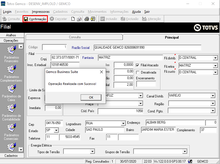The image size is (220, 164).
Task: Expand the Praça dropdown
Action: tap(140, 104)
